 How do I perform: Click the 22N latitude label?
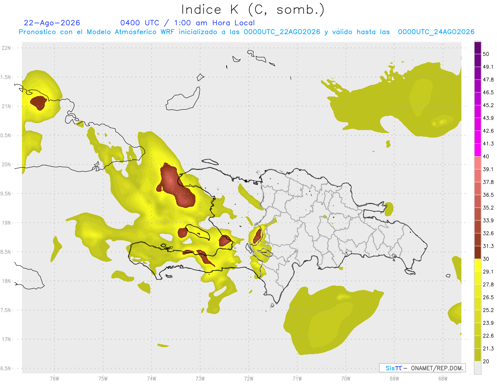point(7,48)
